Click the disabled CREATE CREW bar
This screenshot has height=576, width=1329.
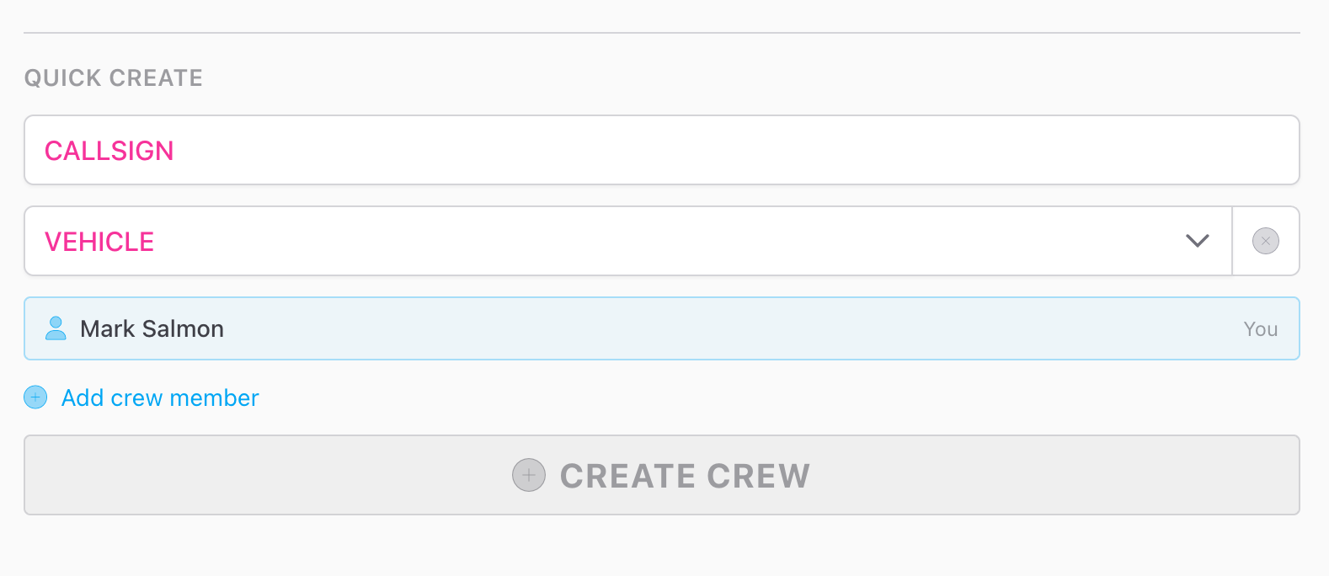pos(662,475)
